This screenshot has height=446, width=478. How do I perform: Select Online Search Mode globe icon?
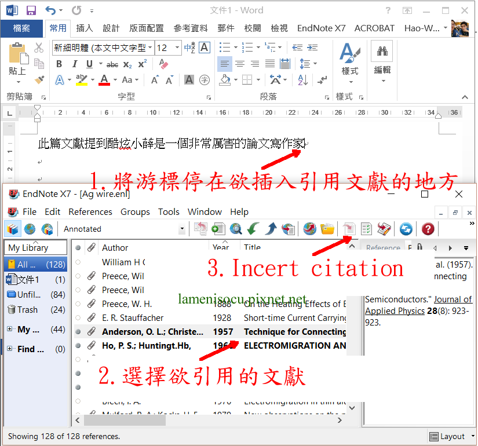(x=30, y=229)
